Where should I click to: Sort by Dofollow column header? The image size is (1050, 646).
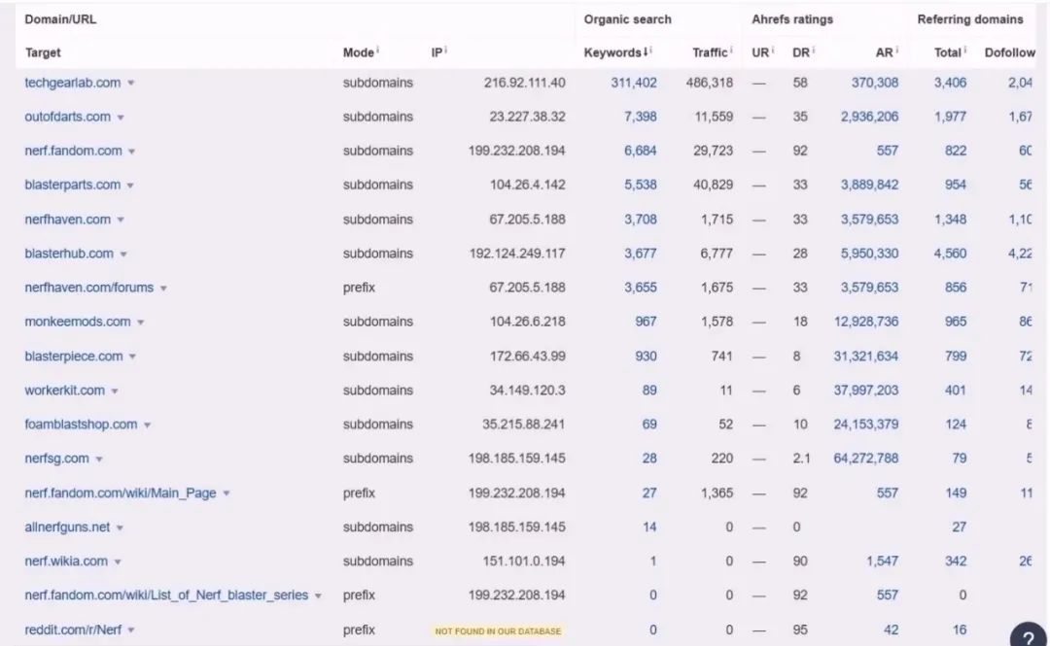click(1009, 52)
